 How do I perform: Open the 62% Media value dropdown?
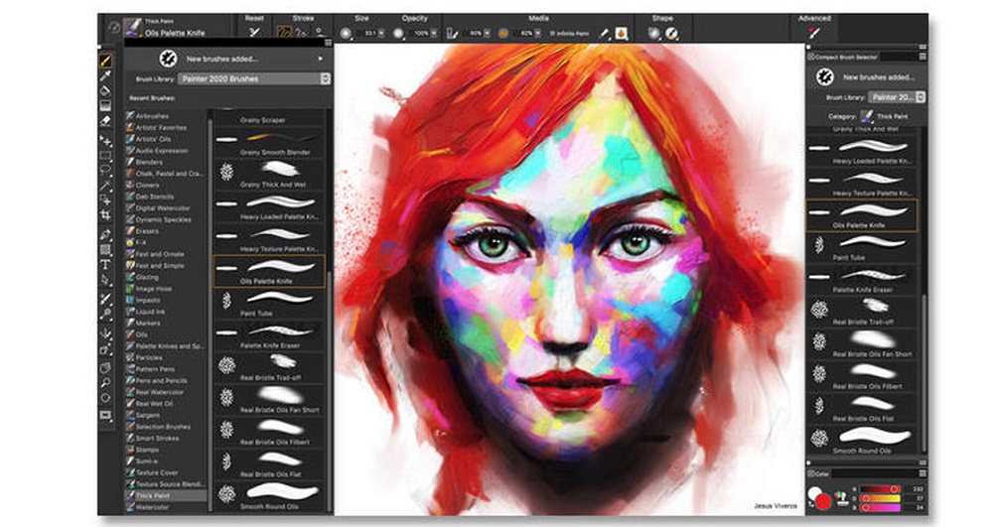click(538, 34)
